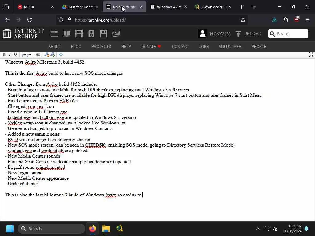Place cursor after 'so credits to' text

(142, 195)
